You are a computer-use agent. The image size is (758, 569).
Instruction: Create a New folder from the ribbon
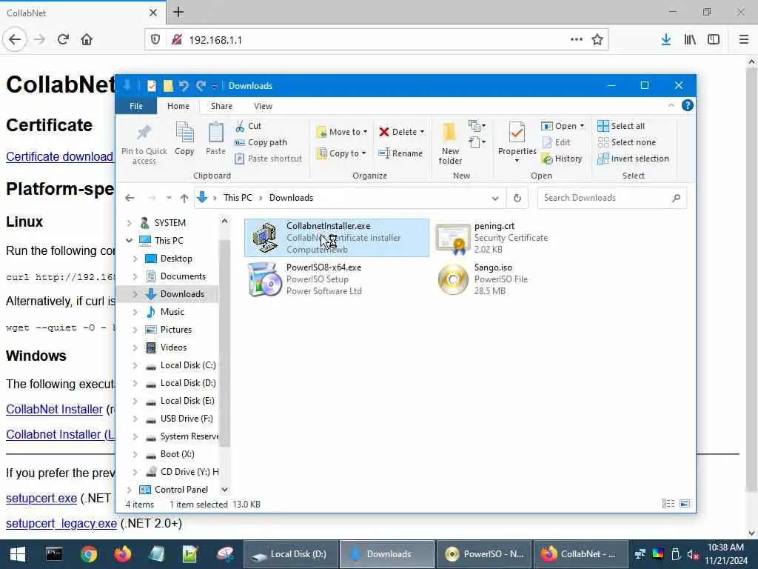(450, 143)
